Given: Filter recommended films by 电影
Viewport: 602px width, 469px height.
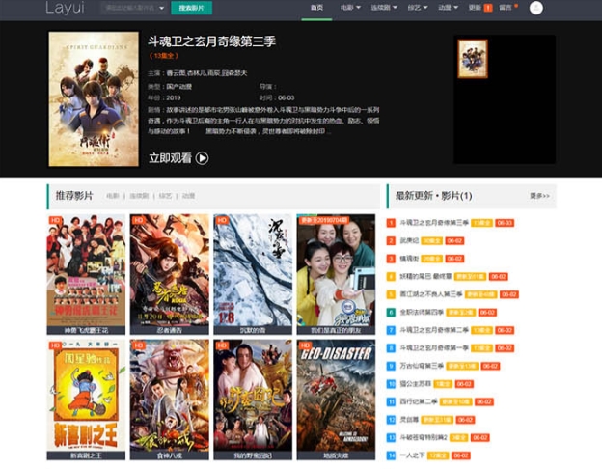Looking at the screenshot, I should click(113, 196).
